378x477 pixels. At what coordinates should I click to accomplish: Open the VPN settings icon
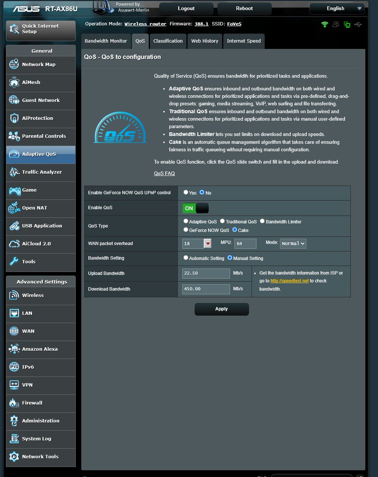(x=14, y=385)
